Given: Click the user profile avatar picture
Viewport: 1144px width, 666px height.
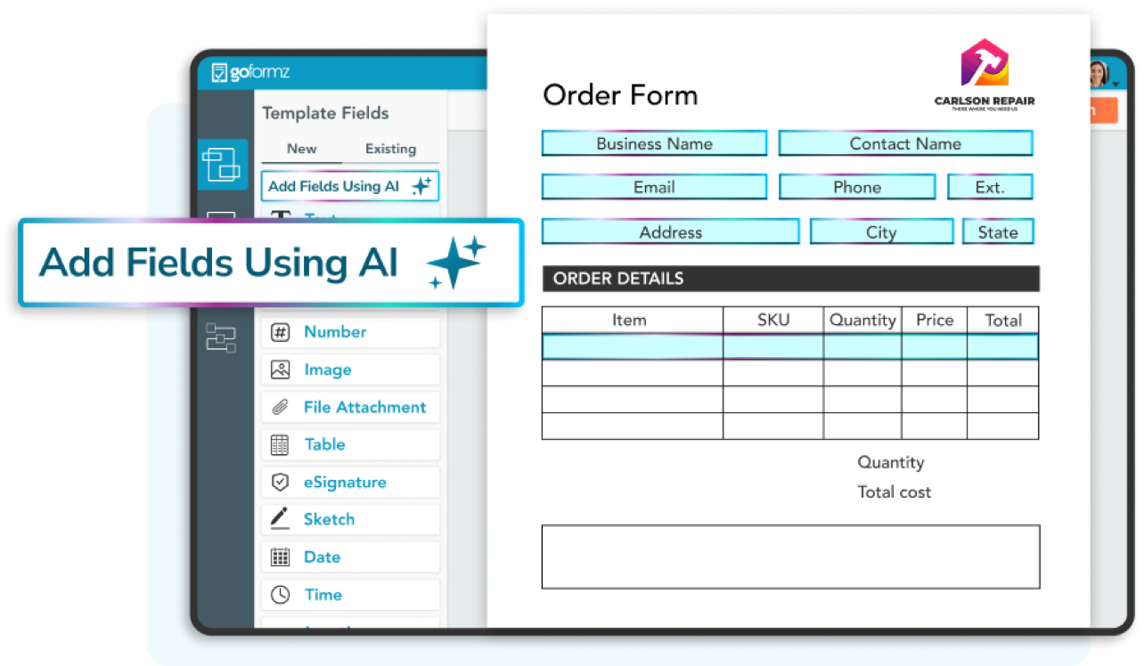Looking at the screenshot, I should 1099,74.
